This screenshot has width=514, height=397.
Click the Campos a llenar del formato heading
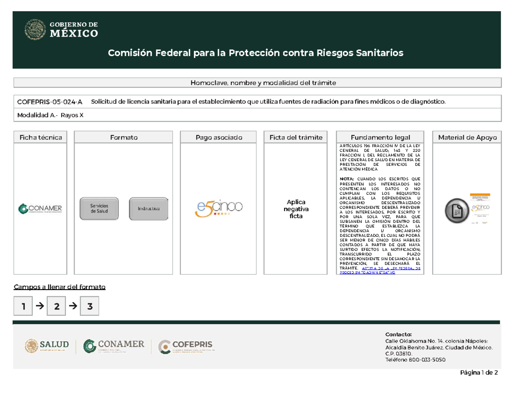tap(60, 287)
